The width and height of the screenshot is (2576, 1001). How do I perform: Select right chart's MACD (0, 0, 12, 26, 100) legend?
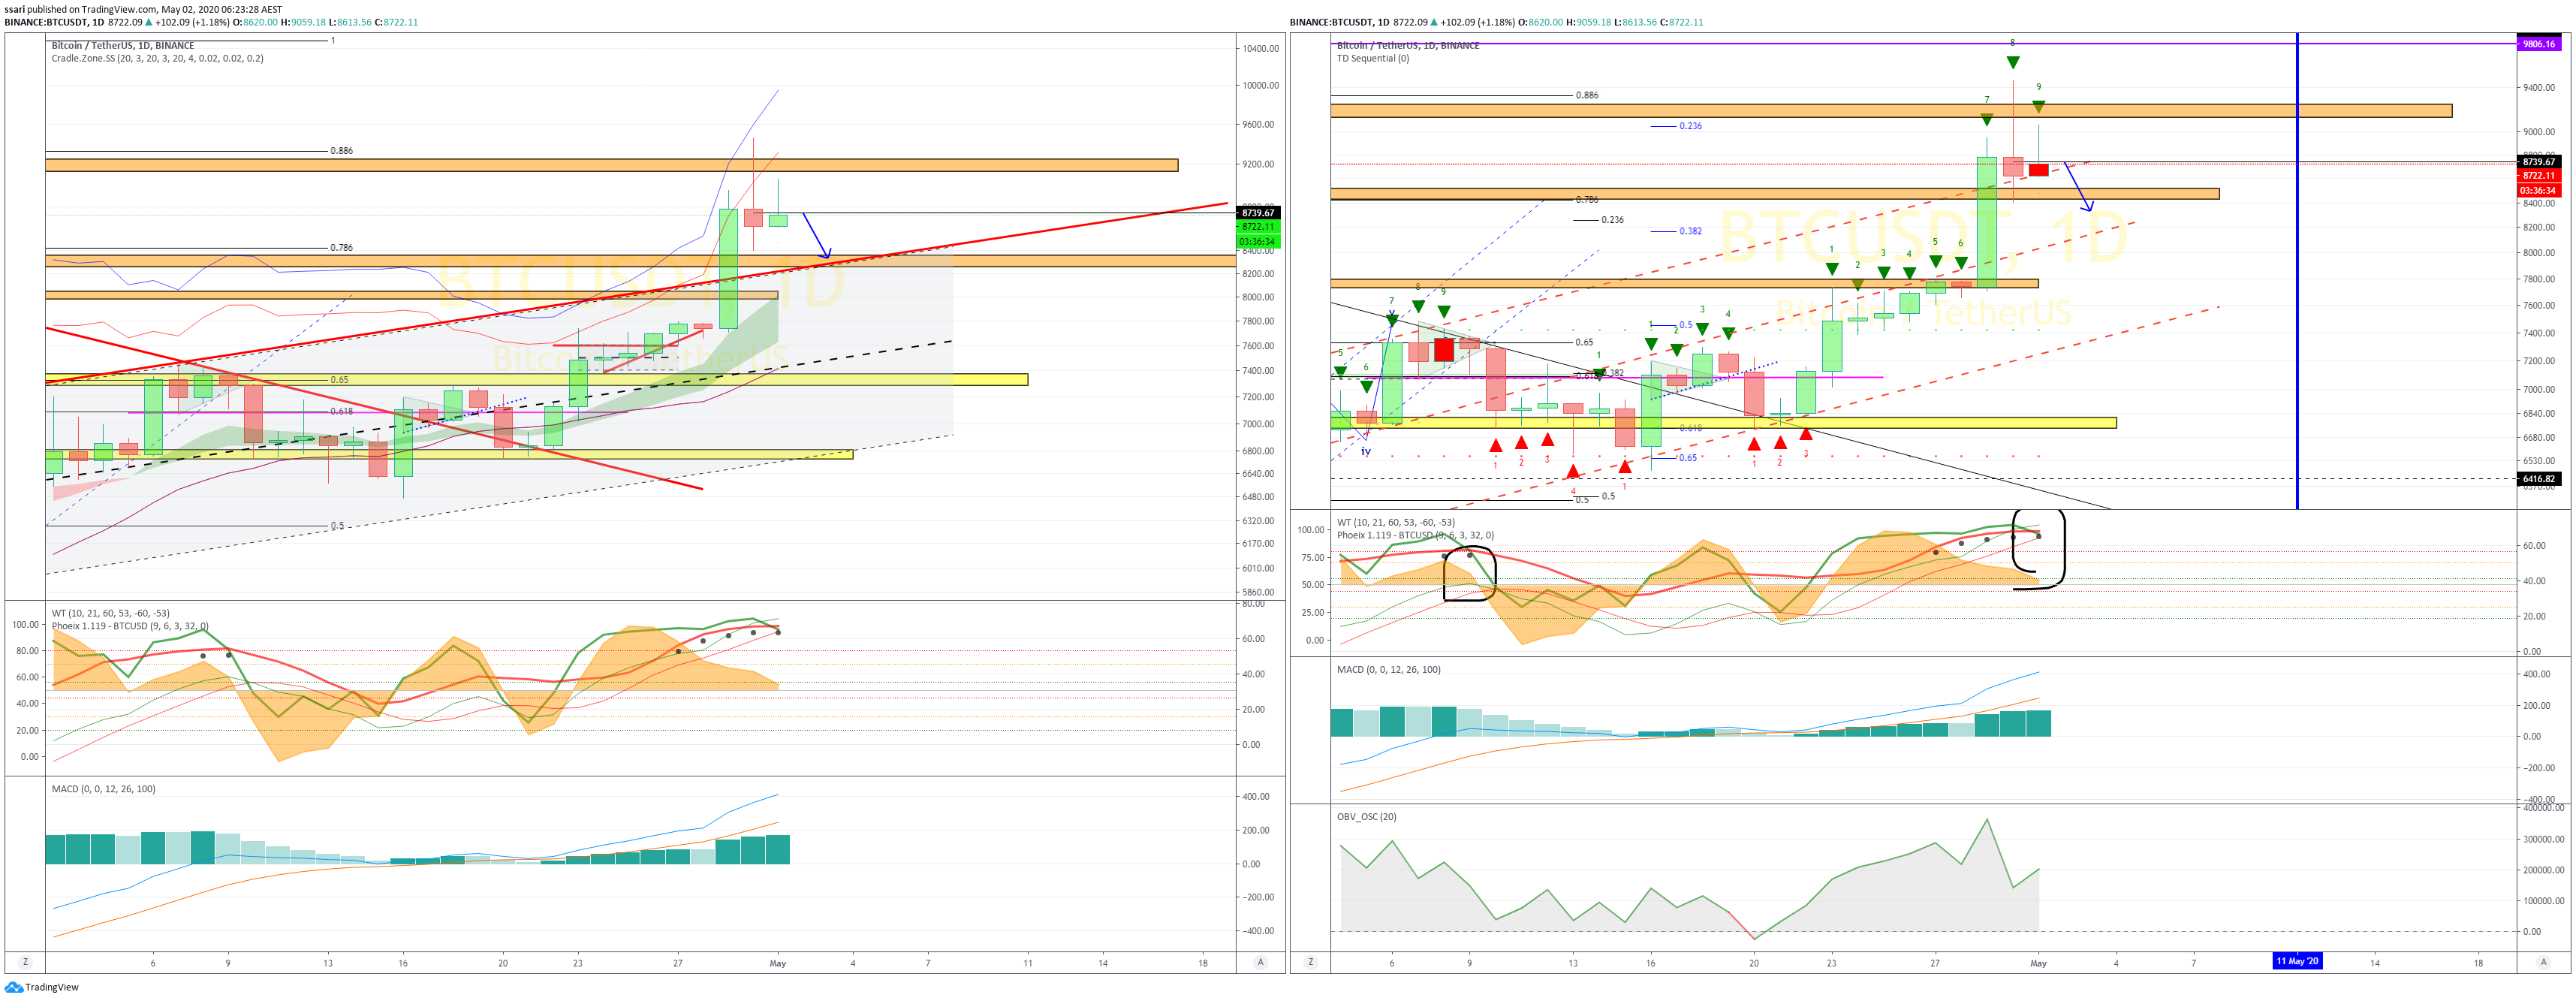pyautogui.click(x=1388, y=670)
